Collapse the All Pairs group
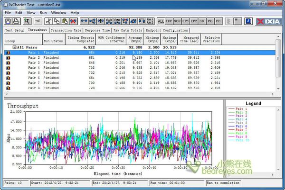This screenshot has height=190, width=285. pyautogui.click(x=14, y=47)
